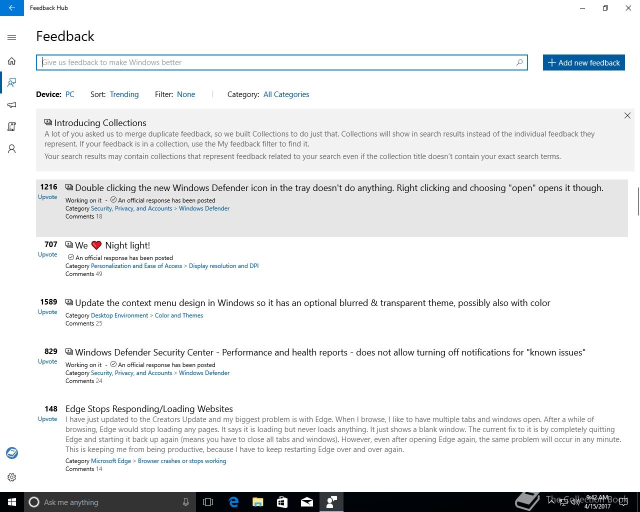Dismiss the Introducing Collections banner
Viewport: 640px width, 512px height.
pyautogui.click(x=627, y=115)
